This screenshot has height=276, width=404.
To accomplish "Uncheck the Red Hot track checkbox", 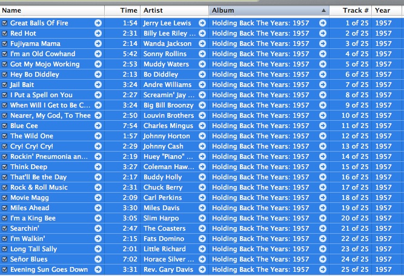I will [x=5, y=33].
